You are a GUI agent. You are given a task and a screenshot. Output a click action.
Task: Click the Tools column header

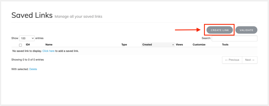pos(225,44)
